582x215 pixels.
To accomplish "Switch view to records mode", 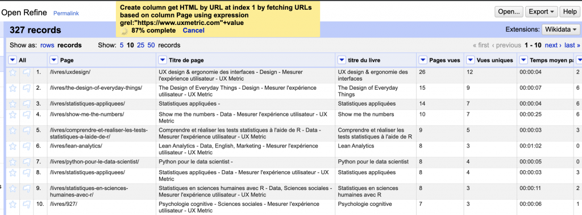I will pos(70,45).
